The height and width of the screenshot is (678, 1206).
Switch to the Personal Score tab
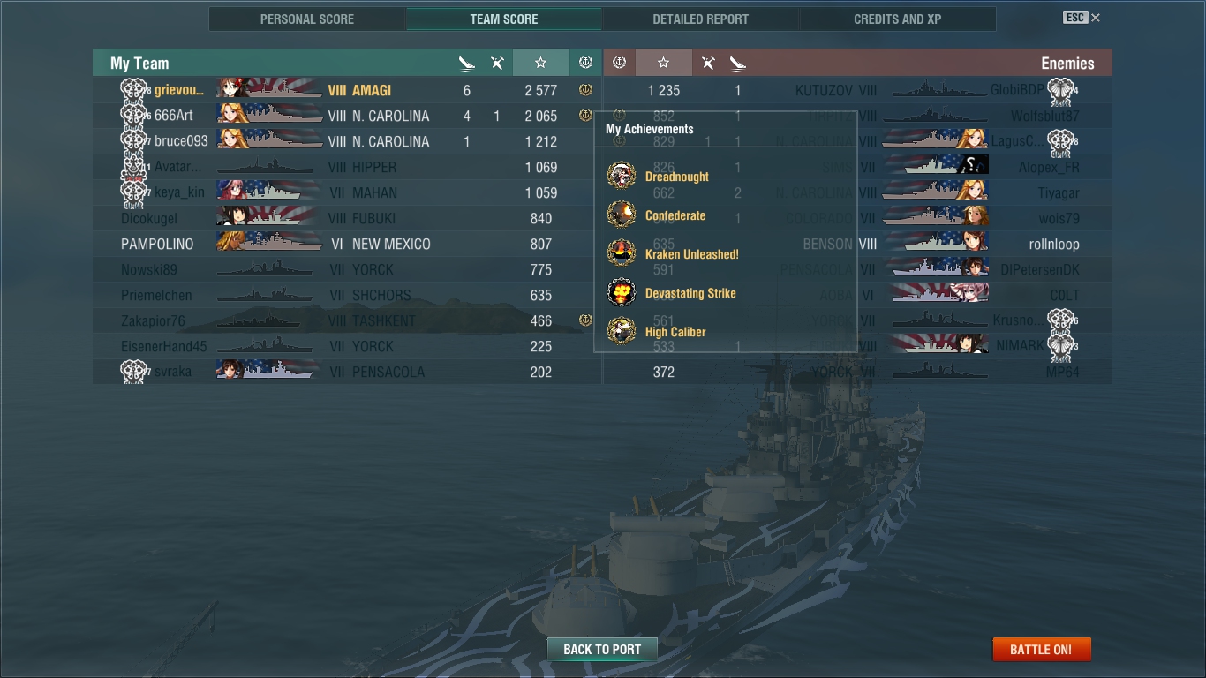[307, 19]
